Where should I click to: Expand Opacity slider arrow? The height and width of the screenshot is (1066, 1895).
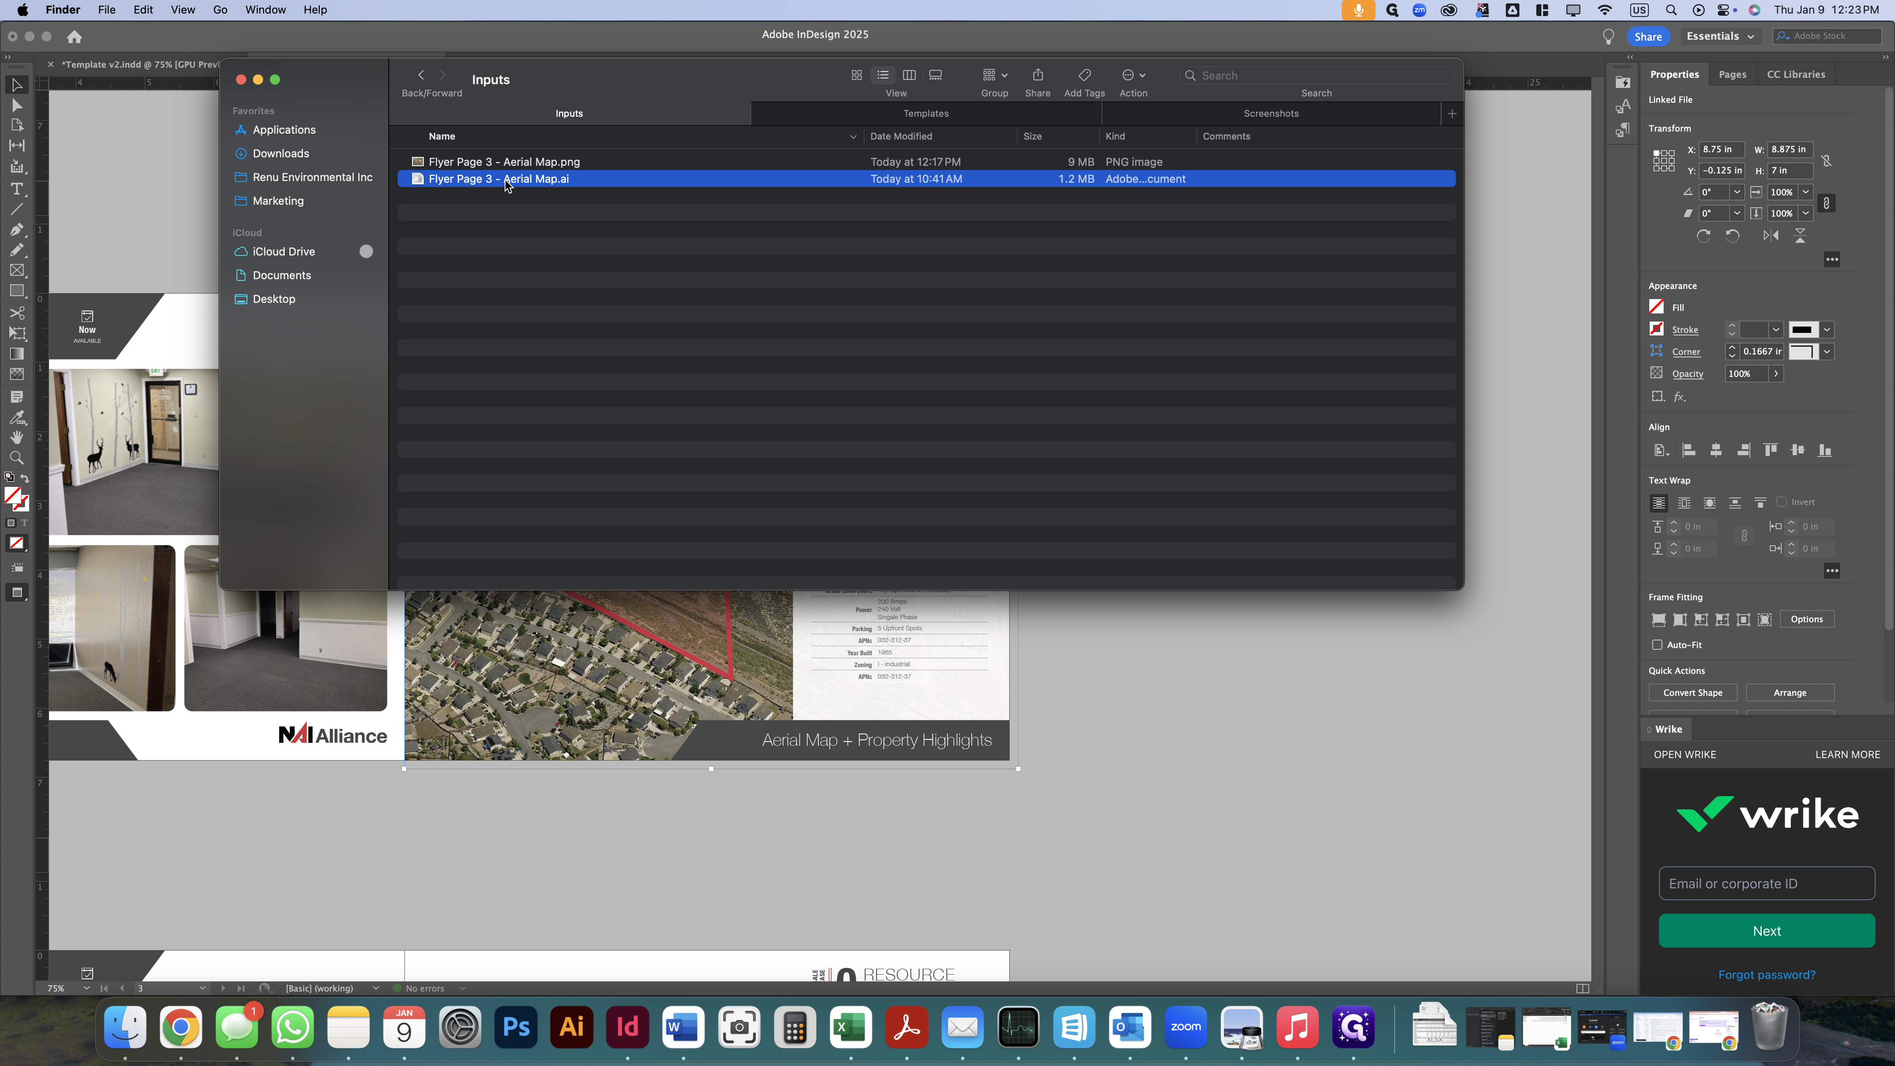click(1776, 374)
